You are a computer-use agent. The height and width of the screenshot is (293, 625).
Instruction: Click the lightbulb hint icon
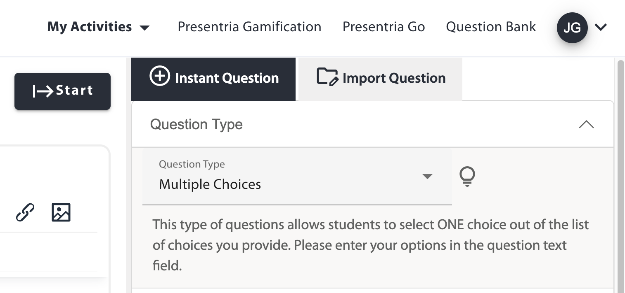point(467,177)
